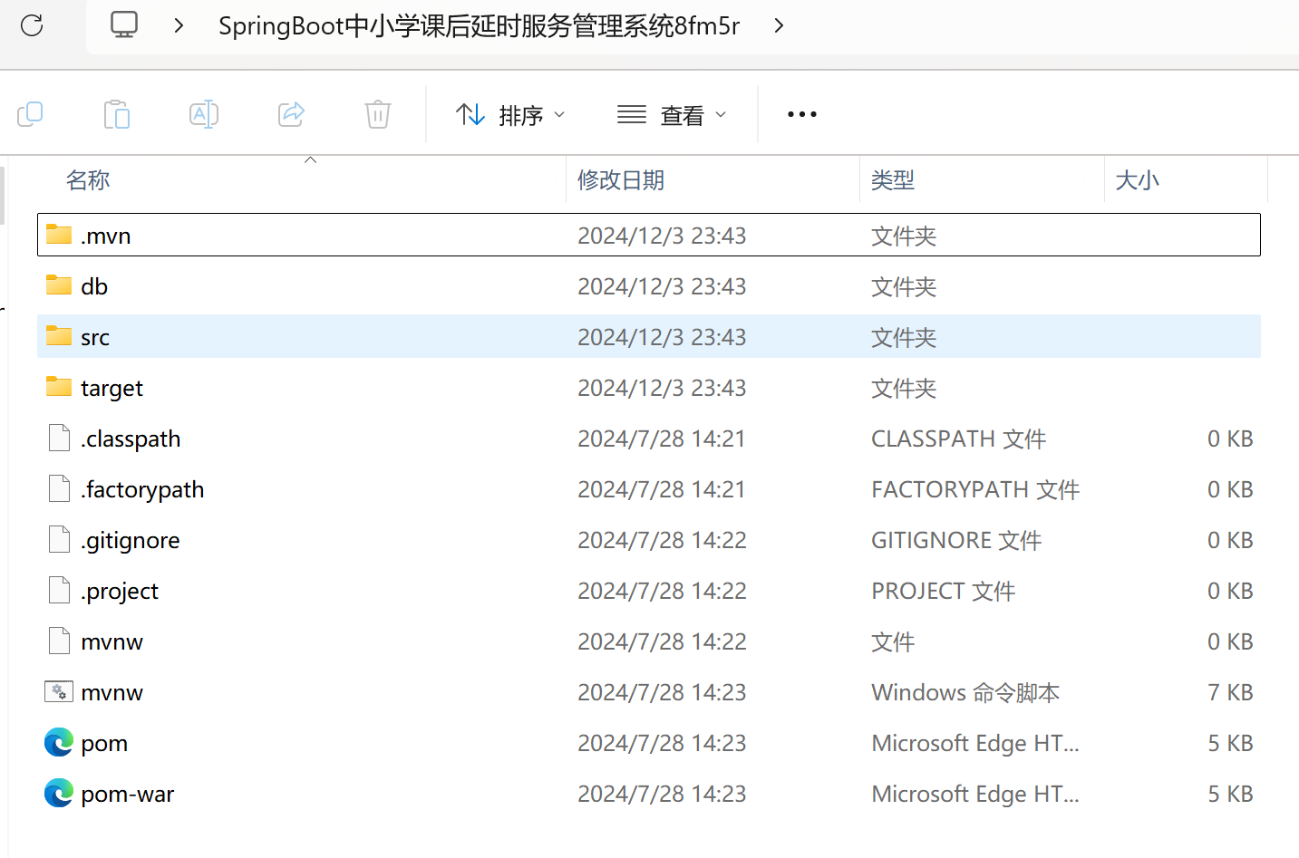Select the mvnw Windows script icon
The width and height of the screenshot is (1299, 858).
click(59, 691)
